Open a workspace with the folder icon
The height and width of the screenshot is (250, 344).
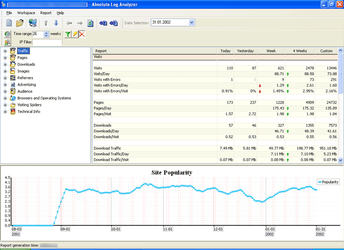tap(20, 22)
